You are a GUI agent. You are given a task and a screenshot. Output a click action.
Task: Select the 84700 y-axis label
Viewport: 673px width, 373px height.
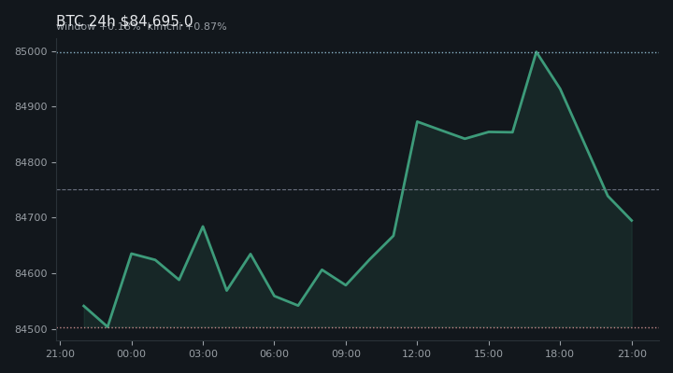click(31, 217)
